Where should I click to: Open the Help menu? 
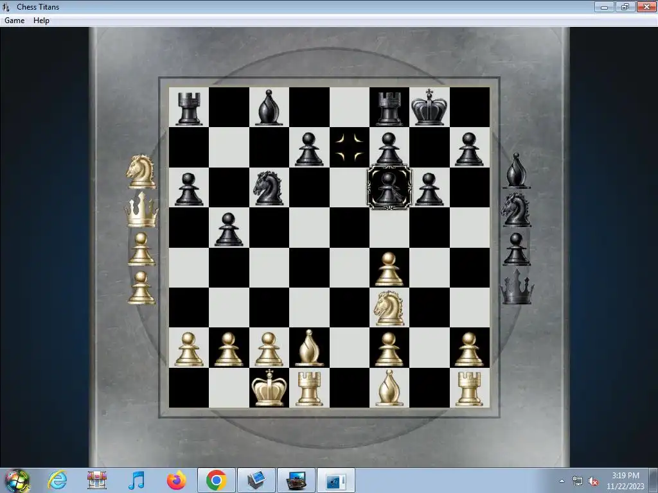point(41,20)
